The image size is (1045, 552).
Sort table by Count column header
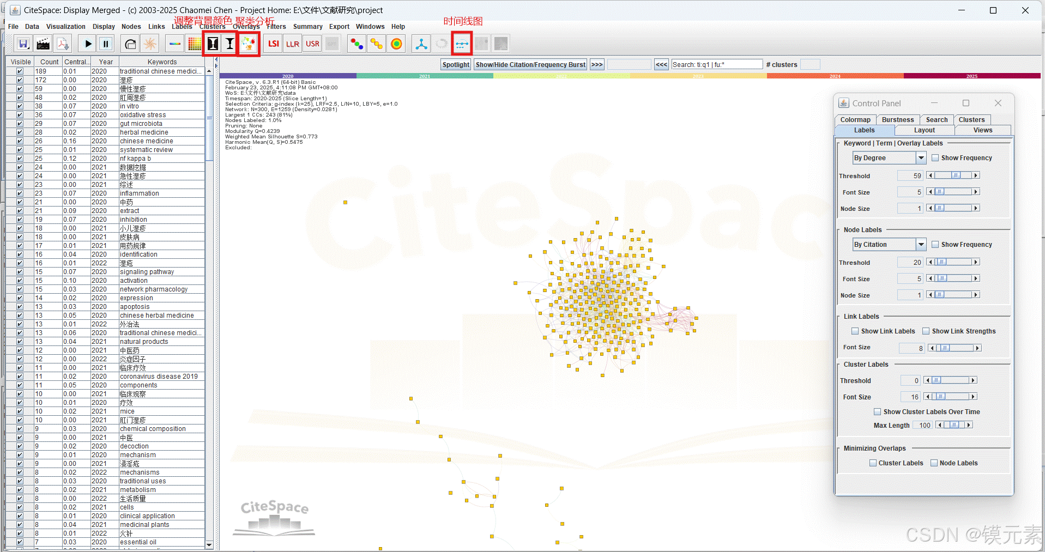(x=49, y=62)
